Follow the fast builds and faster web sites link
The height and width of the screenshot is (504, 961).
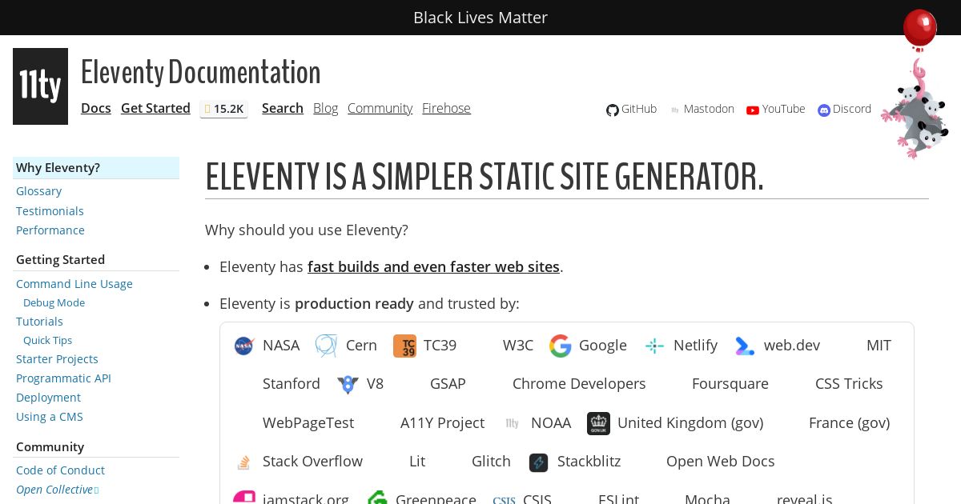[x=433, y=267]
